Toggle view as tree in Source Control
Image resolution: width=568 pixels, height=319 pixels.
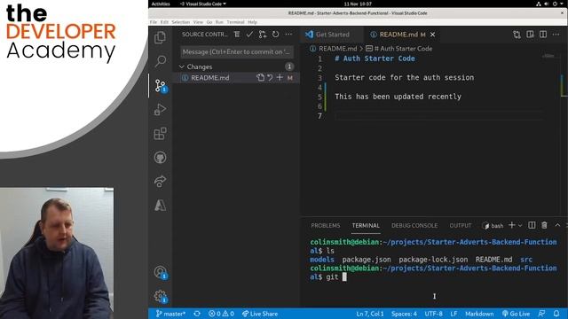[237, 35]
